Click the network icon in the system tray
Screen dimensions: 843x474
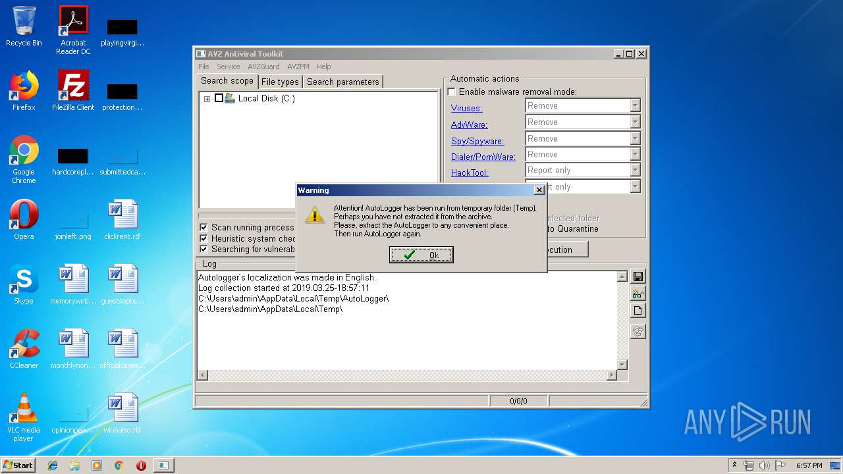pos(749,465)
